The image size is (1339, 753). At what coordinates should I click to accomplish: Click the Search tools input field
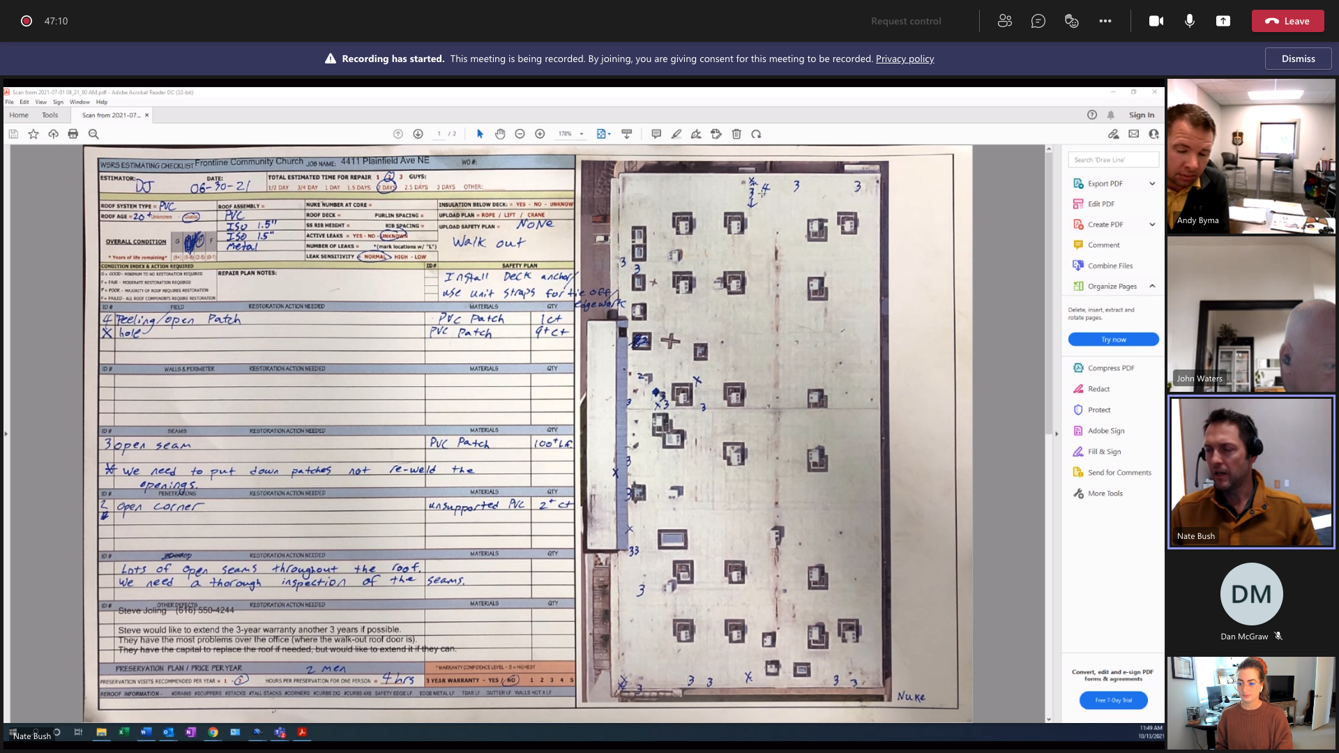coord(1113,160)
